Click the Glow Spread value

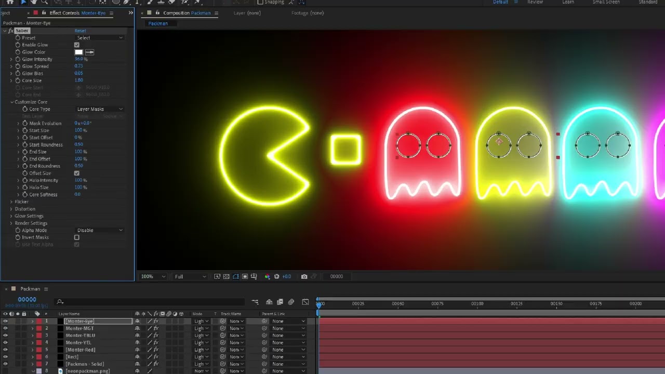(79, 66)
